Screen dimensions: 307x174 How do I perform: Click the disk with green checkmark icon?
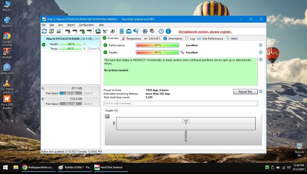coord(82,31)
